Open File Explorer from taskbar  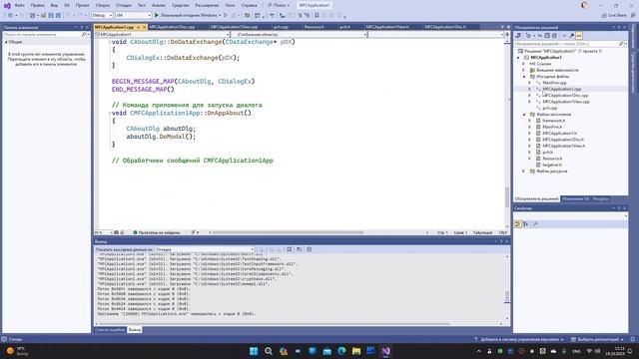[356, 351]
